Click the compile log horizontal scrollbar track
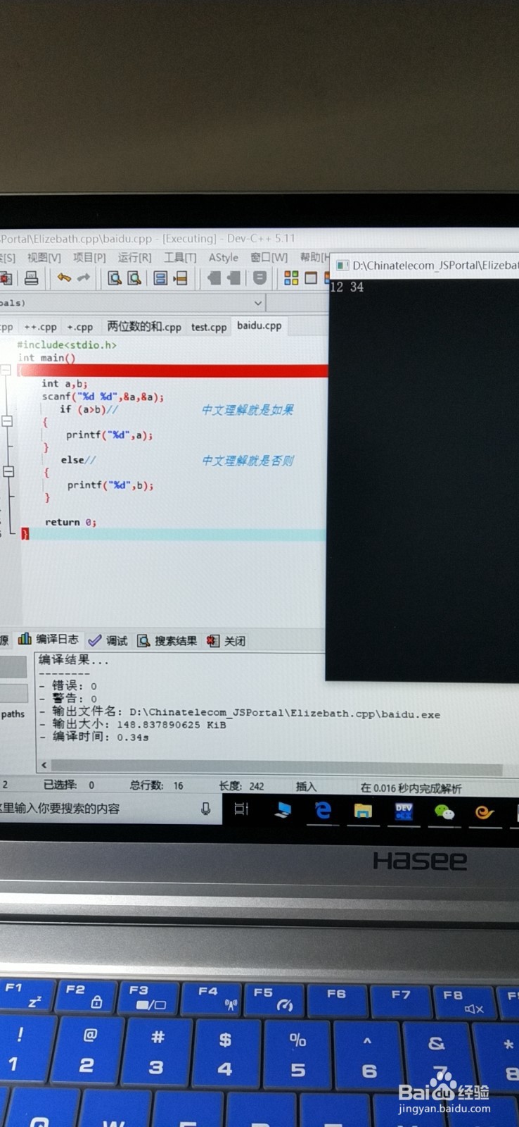Viewport: 519px width, 1127px height. point(277,766)
